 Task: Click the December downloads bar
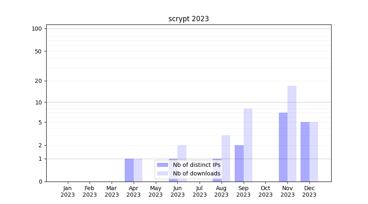click(314, 151)
